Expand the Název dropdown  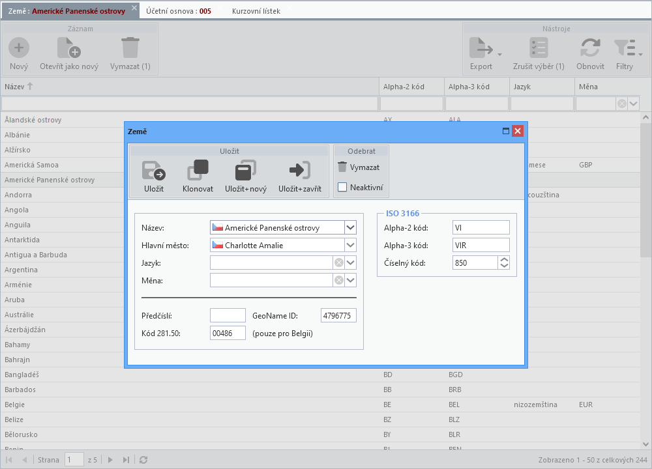click(x=351, y=227)
